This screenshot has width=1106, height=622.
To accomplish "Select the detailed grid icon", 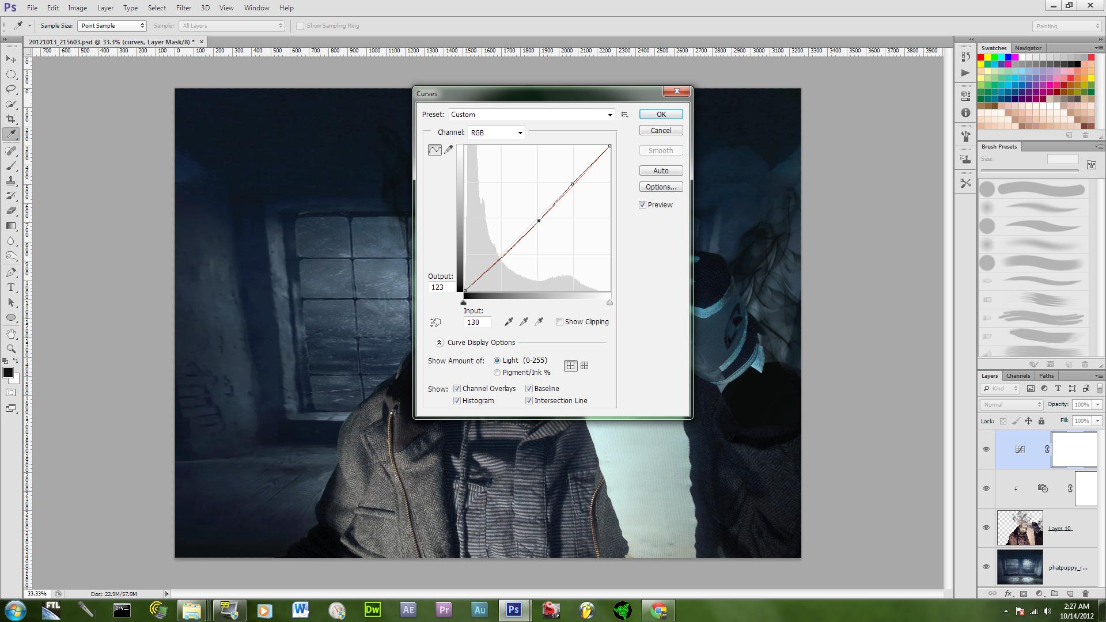I will 585,366.
